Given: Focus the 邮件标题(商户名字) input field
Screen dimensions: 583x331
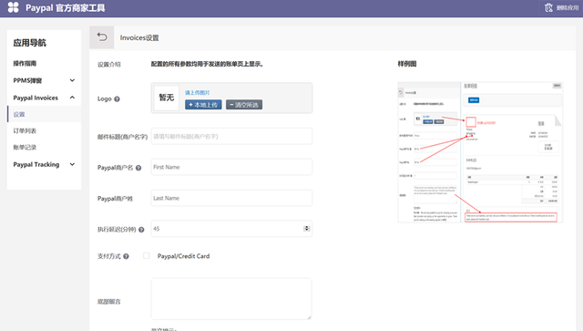Looking at the screenshot, I should click(x=231, y=136).
